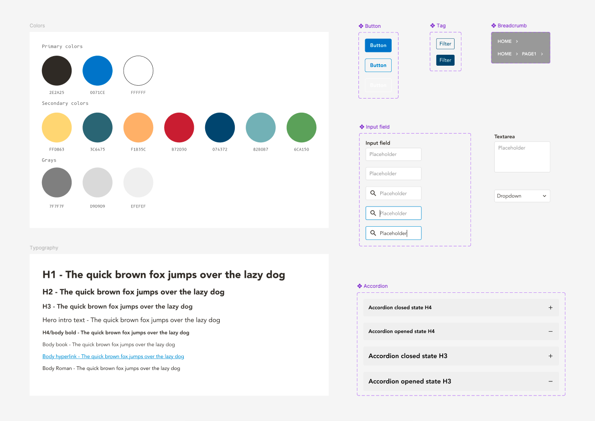Click the bold black Input field label
Screen dimensions: 595x421
pos(378,143)
